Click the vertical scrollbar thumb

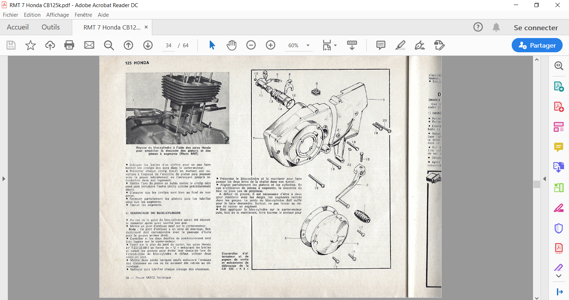click(537, 184)
